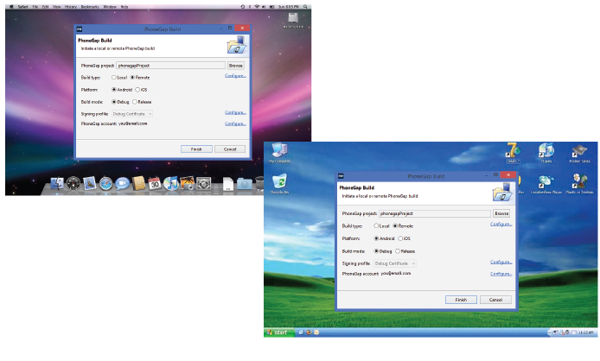
Task: Open My Computer icon on Windows desktop
Action: coord(279,151)
